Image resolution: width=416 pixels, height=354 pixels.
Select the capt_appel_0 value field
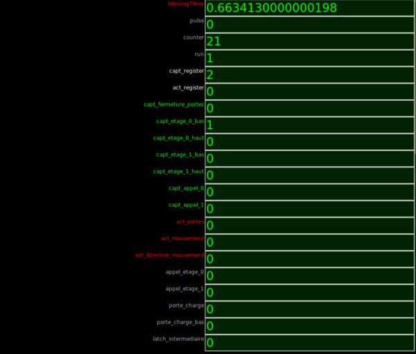[x=309, y=192]
